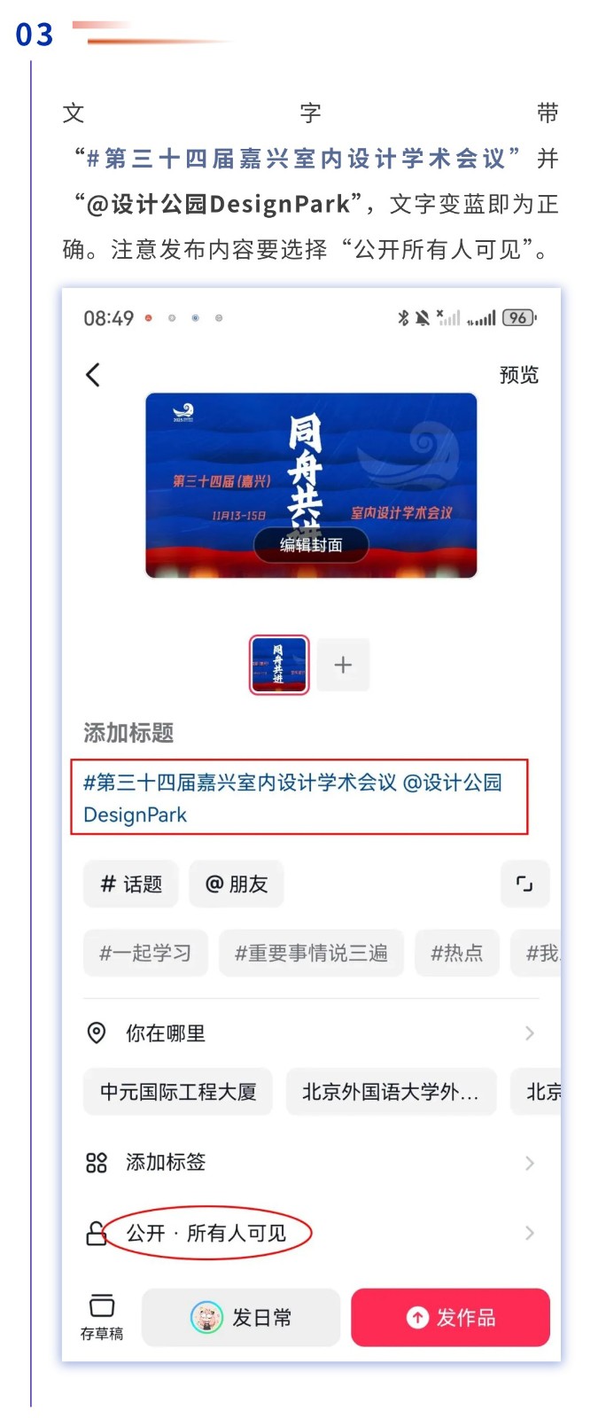
Task: Open the 你在哪里 location row
Action: click(x=311, y=1033)
